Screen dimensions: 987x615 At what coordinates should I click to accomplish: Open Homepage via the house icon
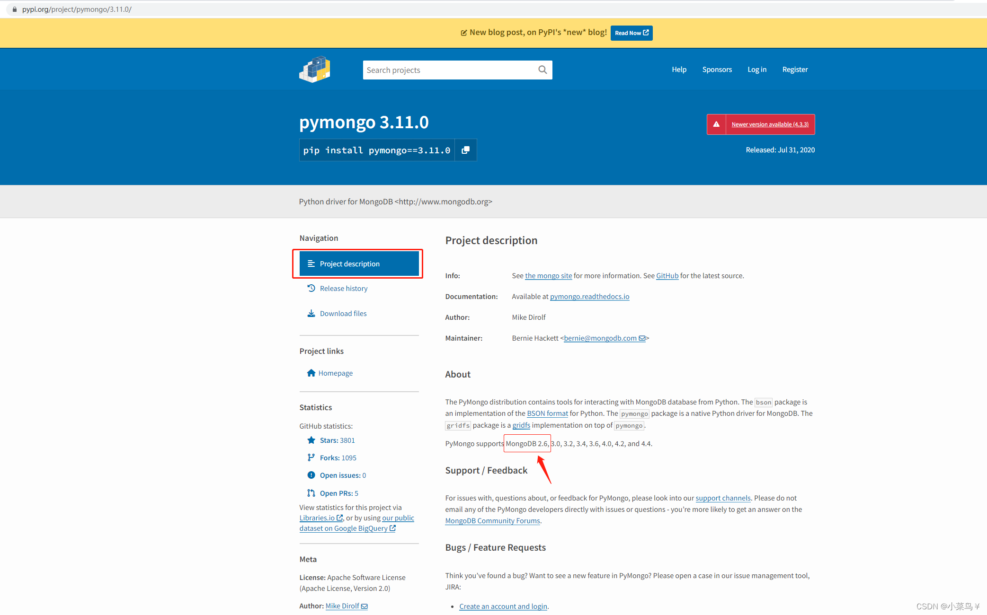pyautogui.click(x=311, y=373)
